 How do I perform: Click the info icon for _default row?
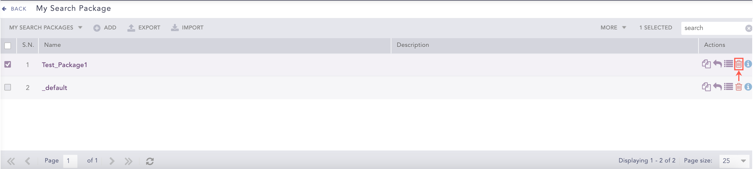748,87
